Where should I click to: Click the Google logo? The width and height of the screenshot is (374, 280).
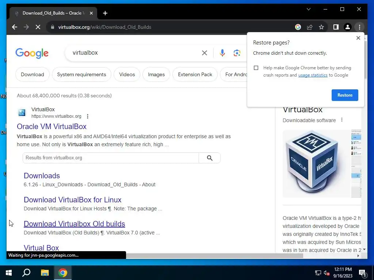point(32,53)
